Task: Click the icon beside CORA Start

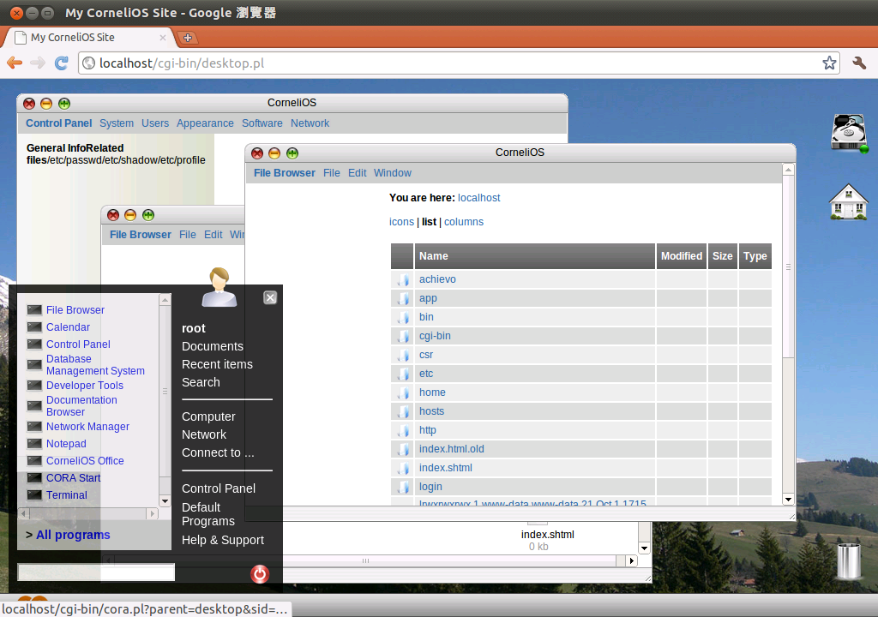Action: click(x=34, y=478)
